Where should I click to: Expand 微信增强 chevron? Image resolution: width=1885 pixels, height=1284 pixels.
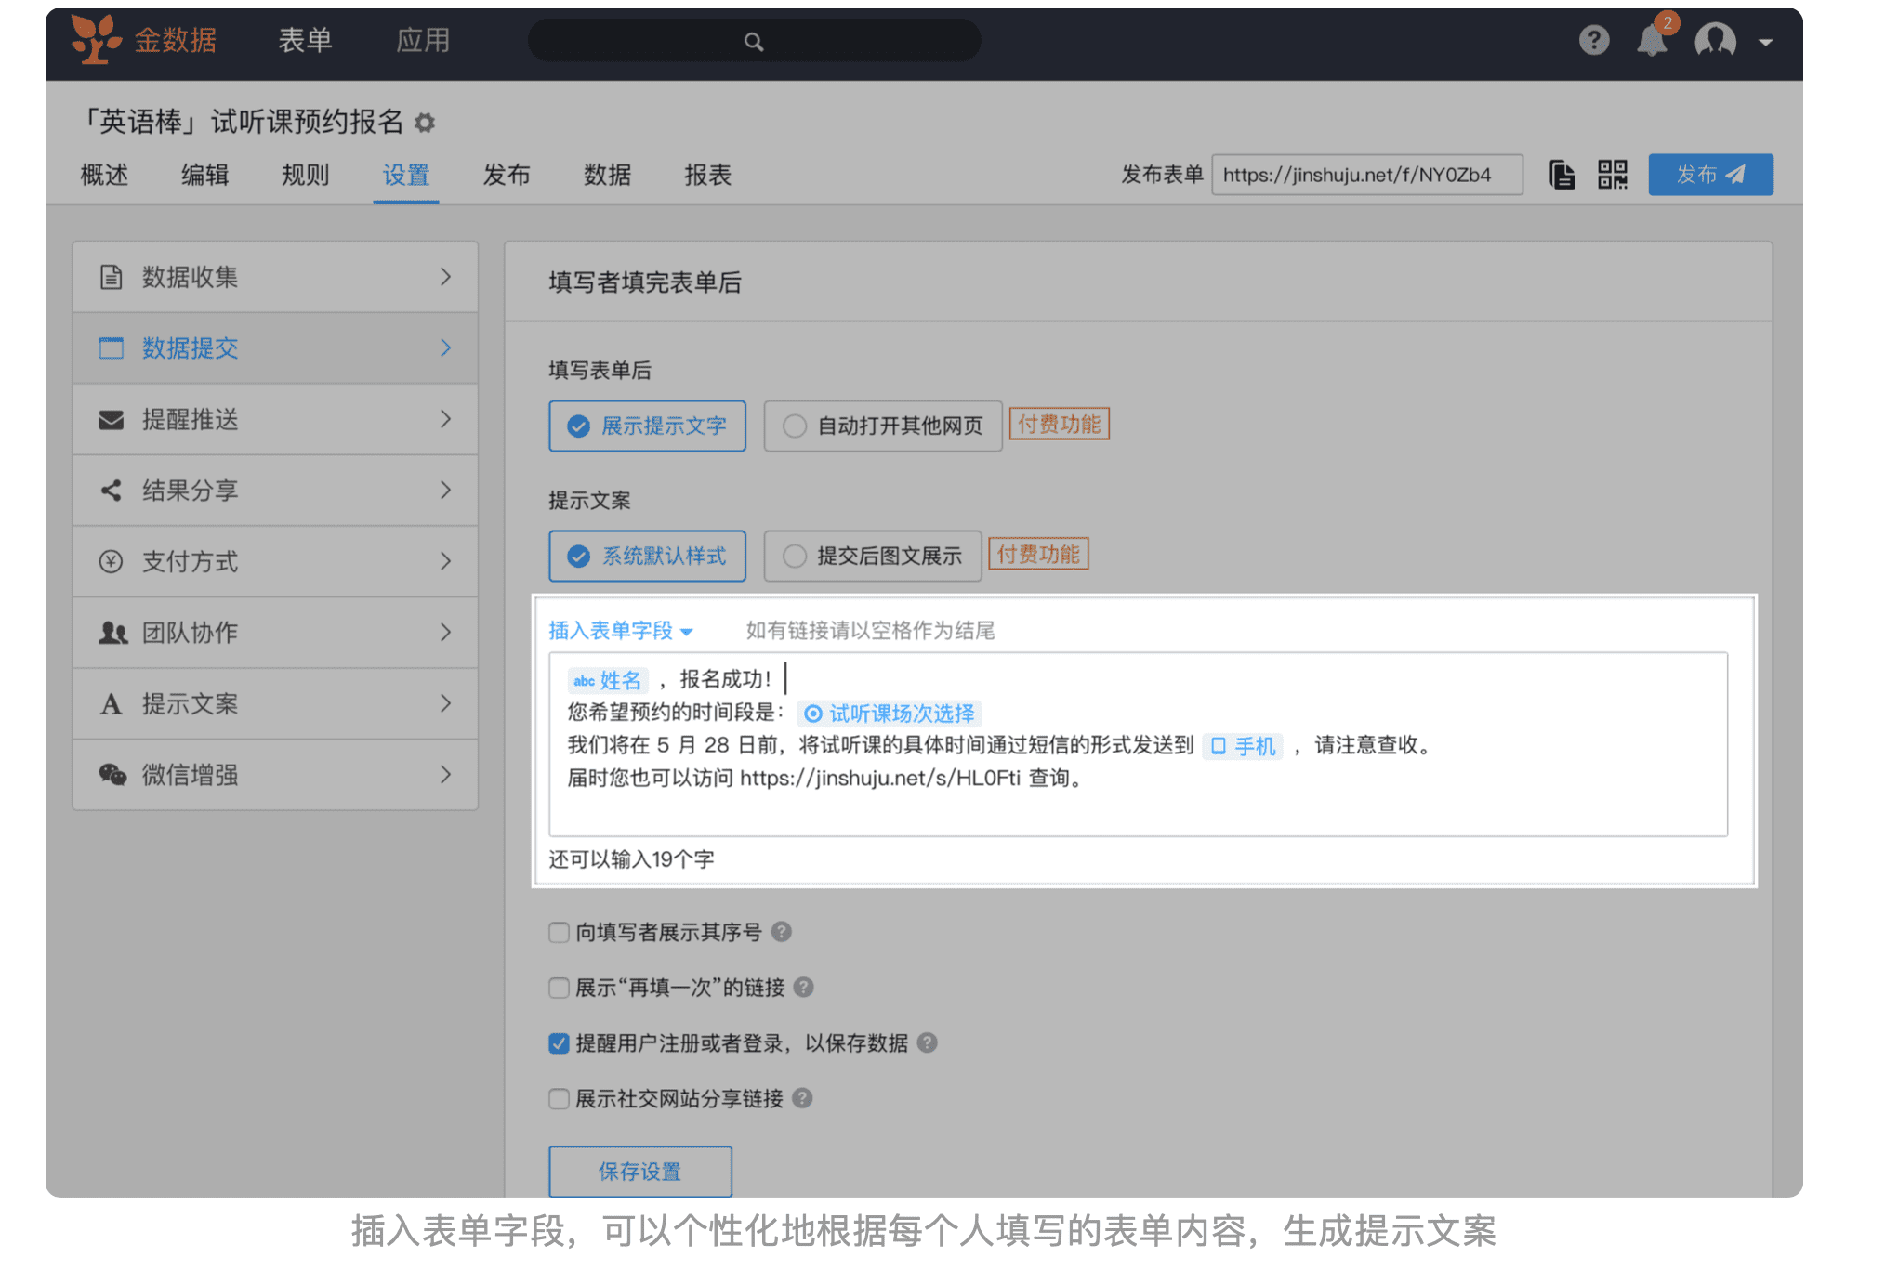pyautogui.click(x=446, y=775)
